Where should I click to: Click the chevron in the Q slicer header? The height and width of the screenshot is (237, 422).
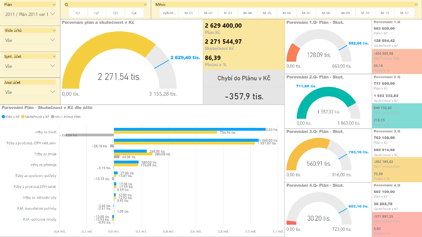point(146,4)
